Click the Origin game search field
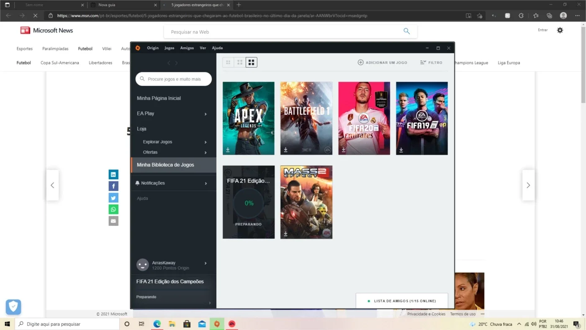This screenshot has height=330, width=586. coord(174,79)
